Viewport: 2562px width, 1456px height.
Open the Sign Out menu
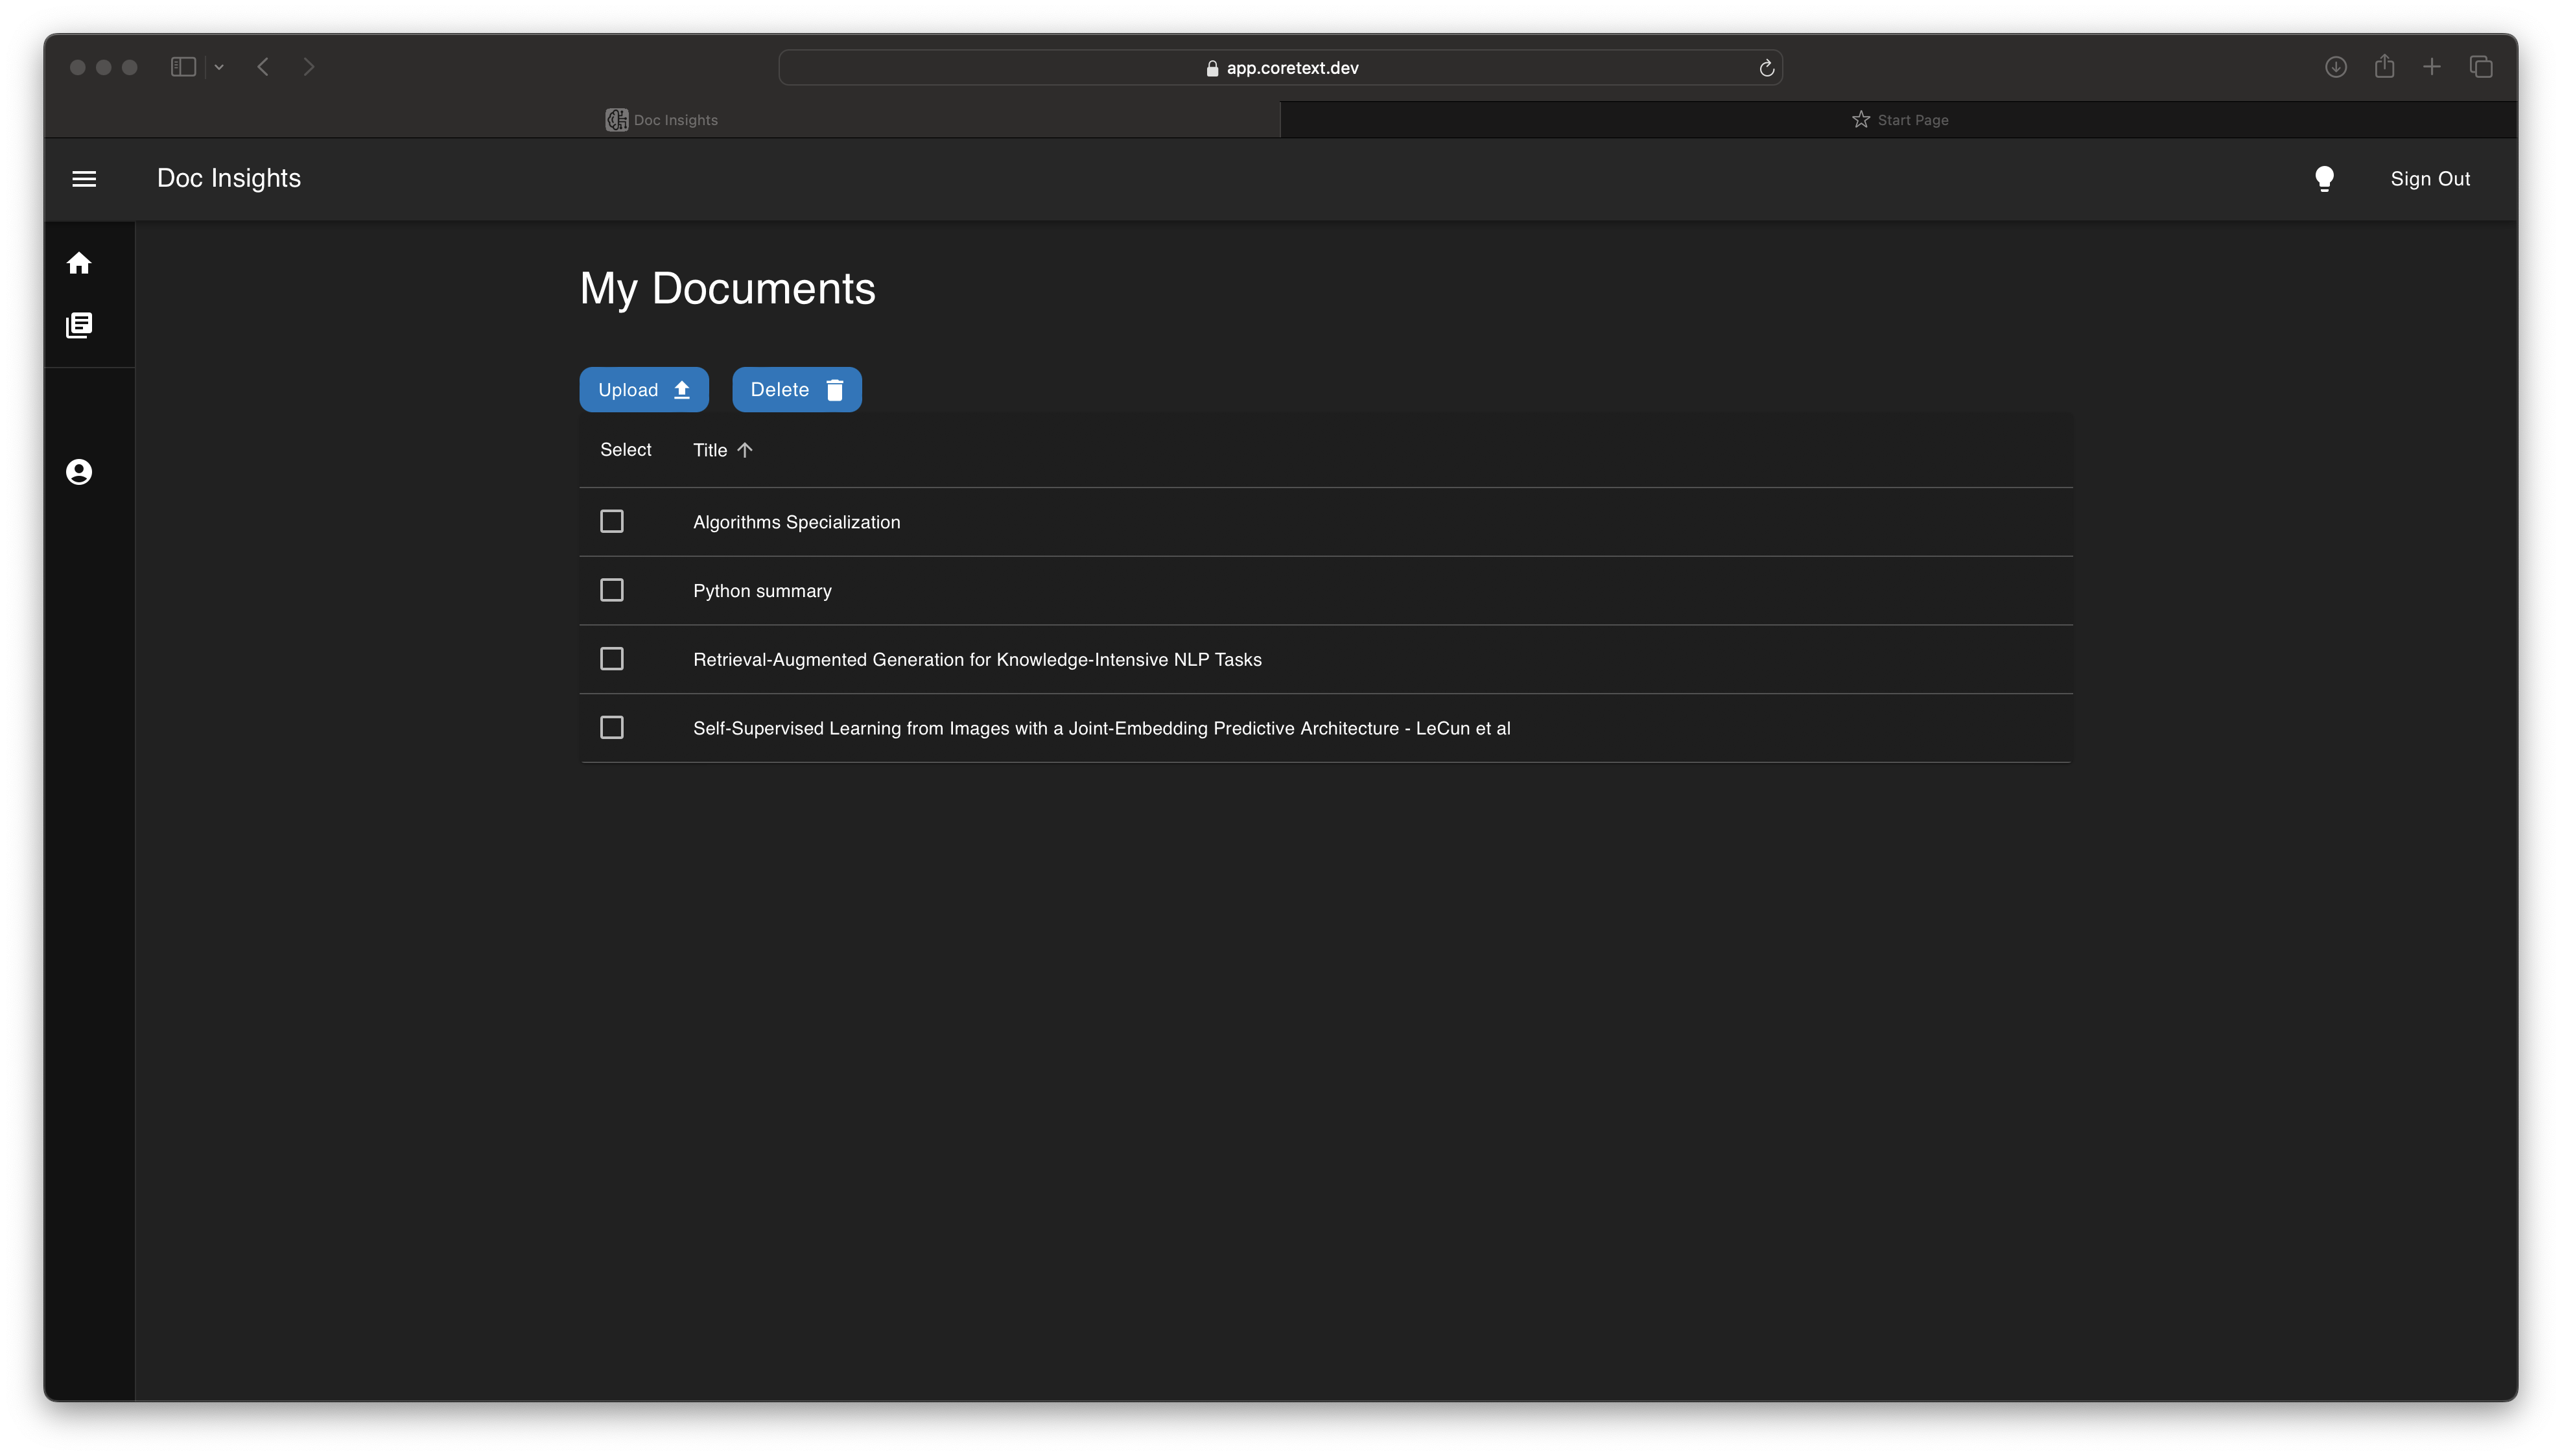pos(2430,178)
